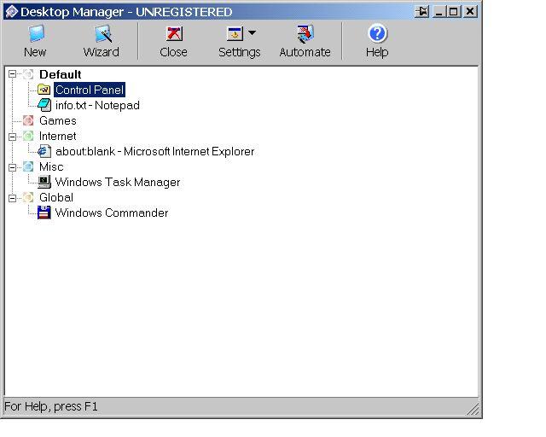Viewport: 546px width, 437px height.
Task: Open the Settings toolbar icon
Action: (235, 34)
